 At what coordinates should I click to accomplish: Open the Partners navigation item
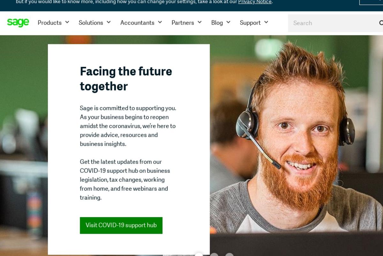click(x=183, y=23)
